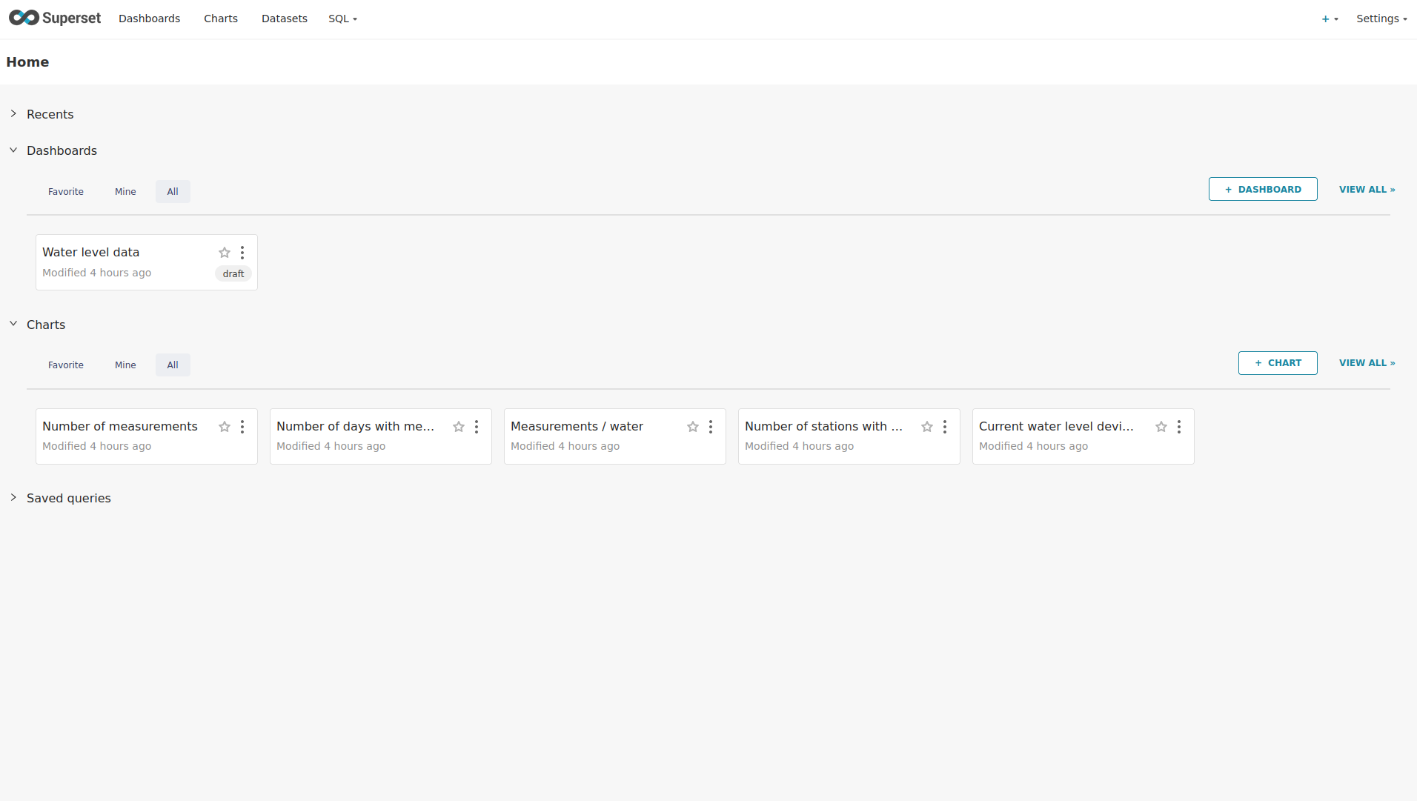1417x801 pixels.
Task: Open options for Current water level chart
Action: (1179, 427)
